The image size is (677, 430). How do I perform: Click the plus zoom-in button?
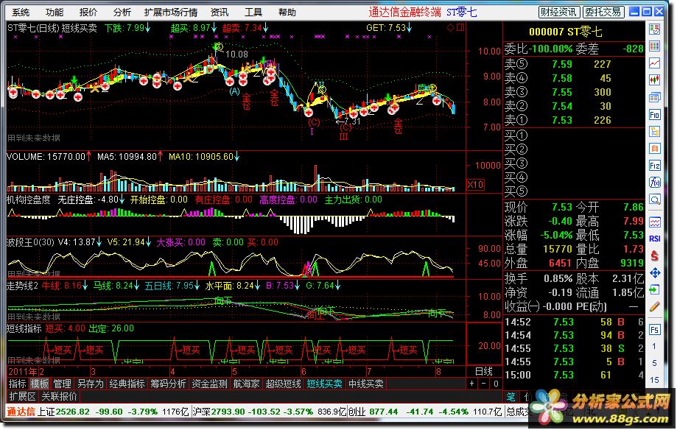pyautogui.click(x=472, y=384)
